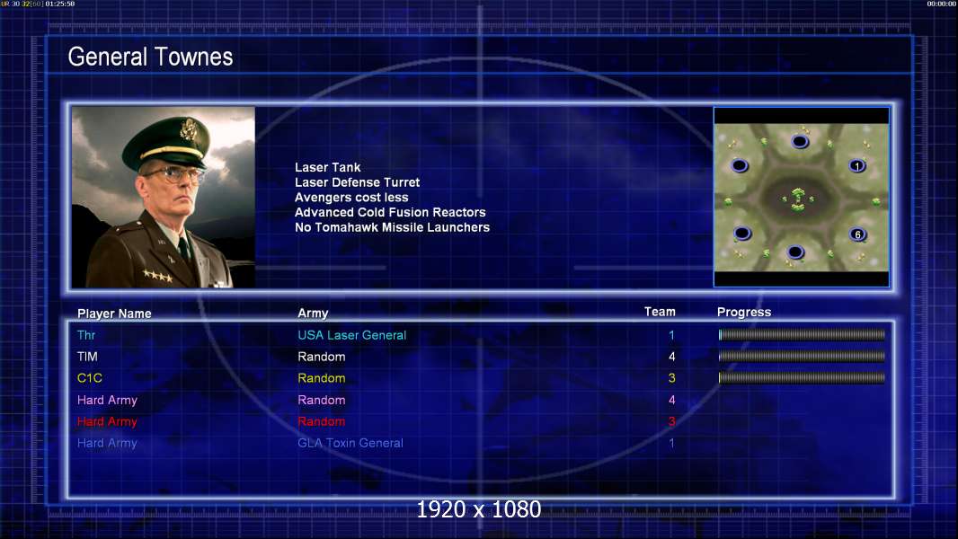Select the red Hard Army player name
This screenshot has height=539, width=958.
(107, 422)
